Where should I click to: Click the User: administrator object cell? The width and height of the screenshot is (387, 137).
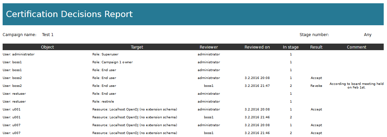[x=19, y=54]
